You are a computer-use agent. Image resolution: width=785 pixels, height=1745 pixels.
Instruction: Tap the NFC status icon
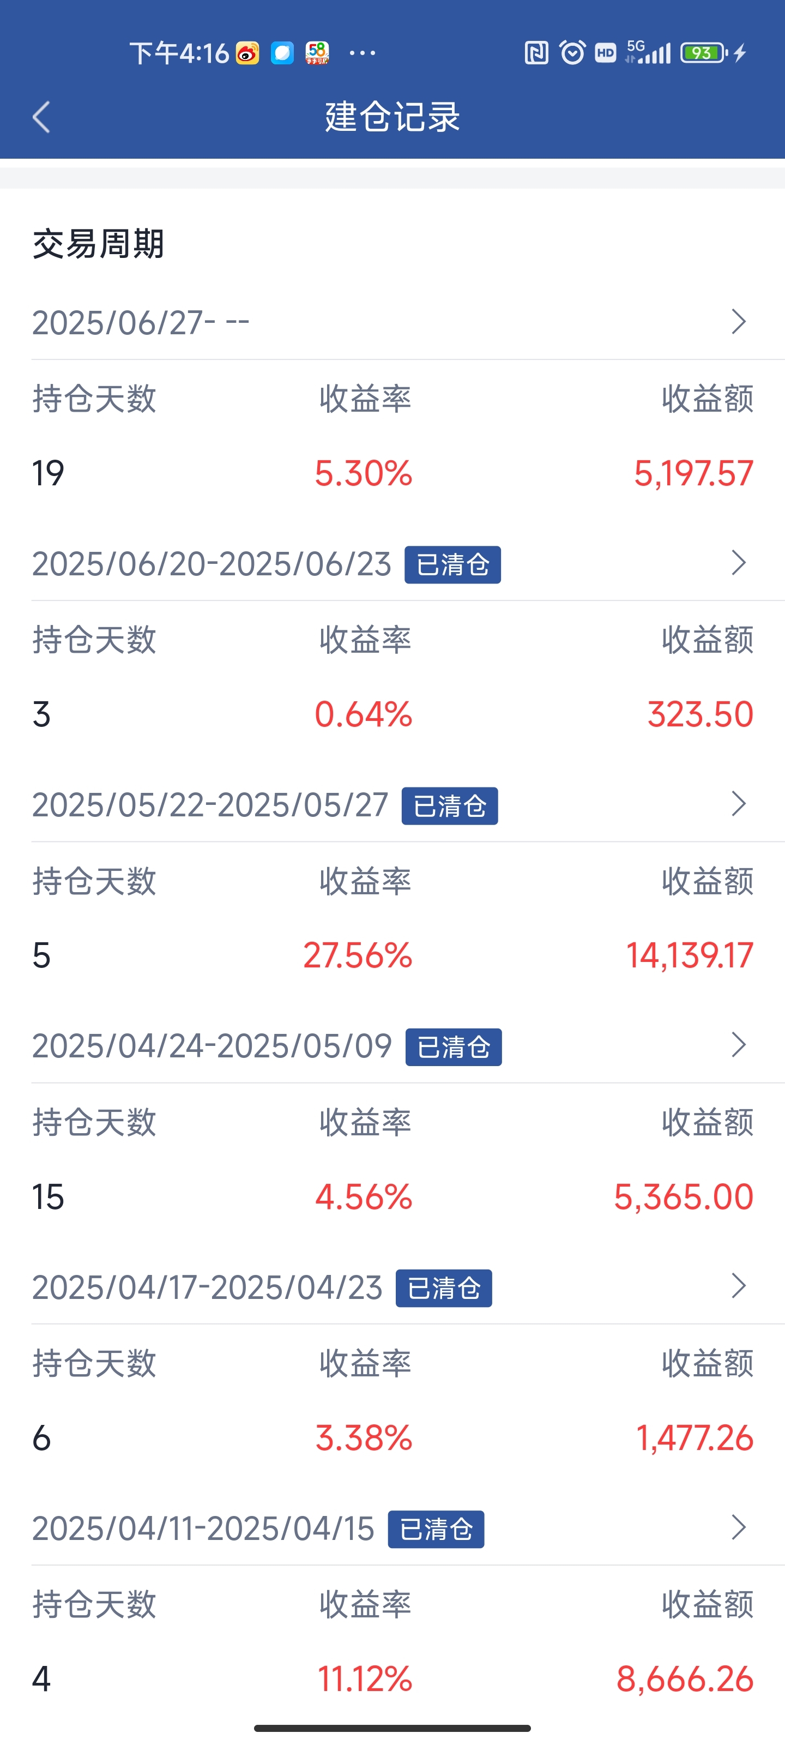pyautogui.click(x=536, y=53)
